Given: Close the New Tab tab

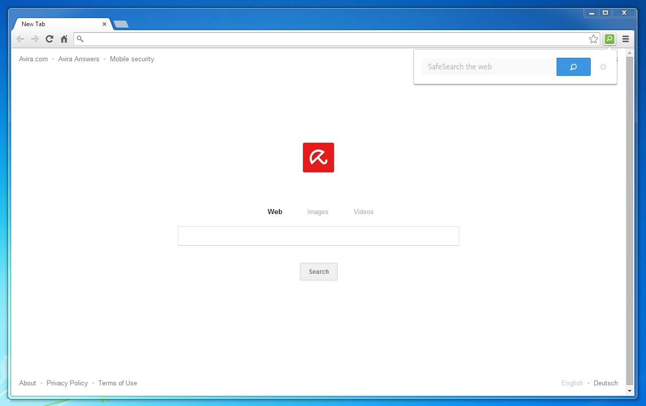Looking at the screenshot, I should (104, 24).
